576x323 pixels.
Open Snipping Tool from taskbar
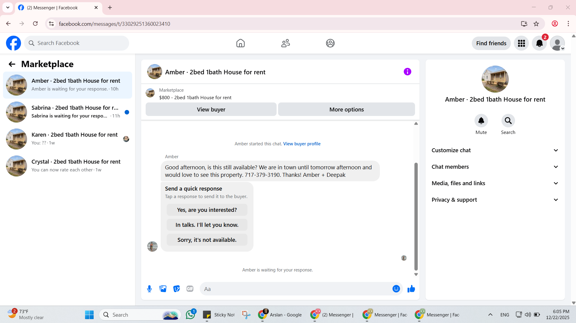246,315
